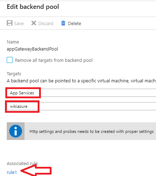Click the red arrow pointing at rule1
Image resolution: width=156 pixels, height=176 pixels.
(36, 170)
